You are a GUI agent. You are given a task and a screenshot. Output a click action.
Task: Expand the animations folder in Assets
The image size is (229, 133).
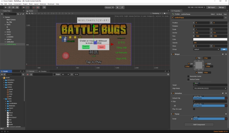(x=4, y=80)
